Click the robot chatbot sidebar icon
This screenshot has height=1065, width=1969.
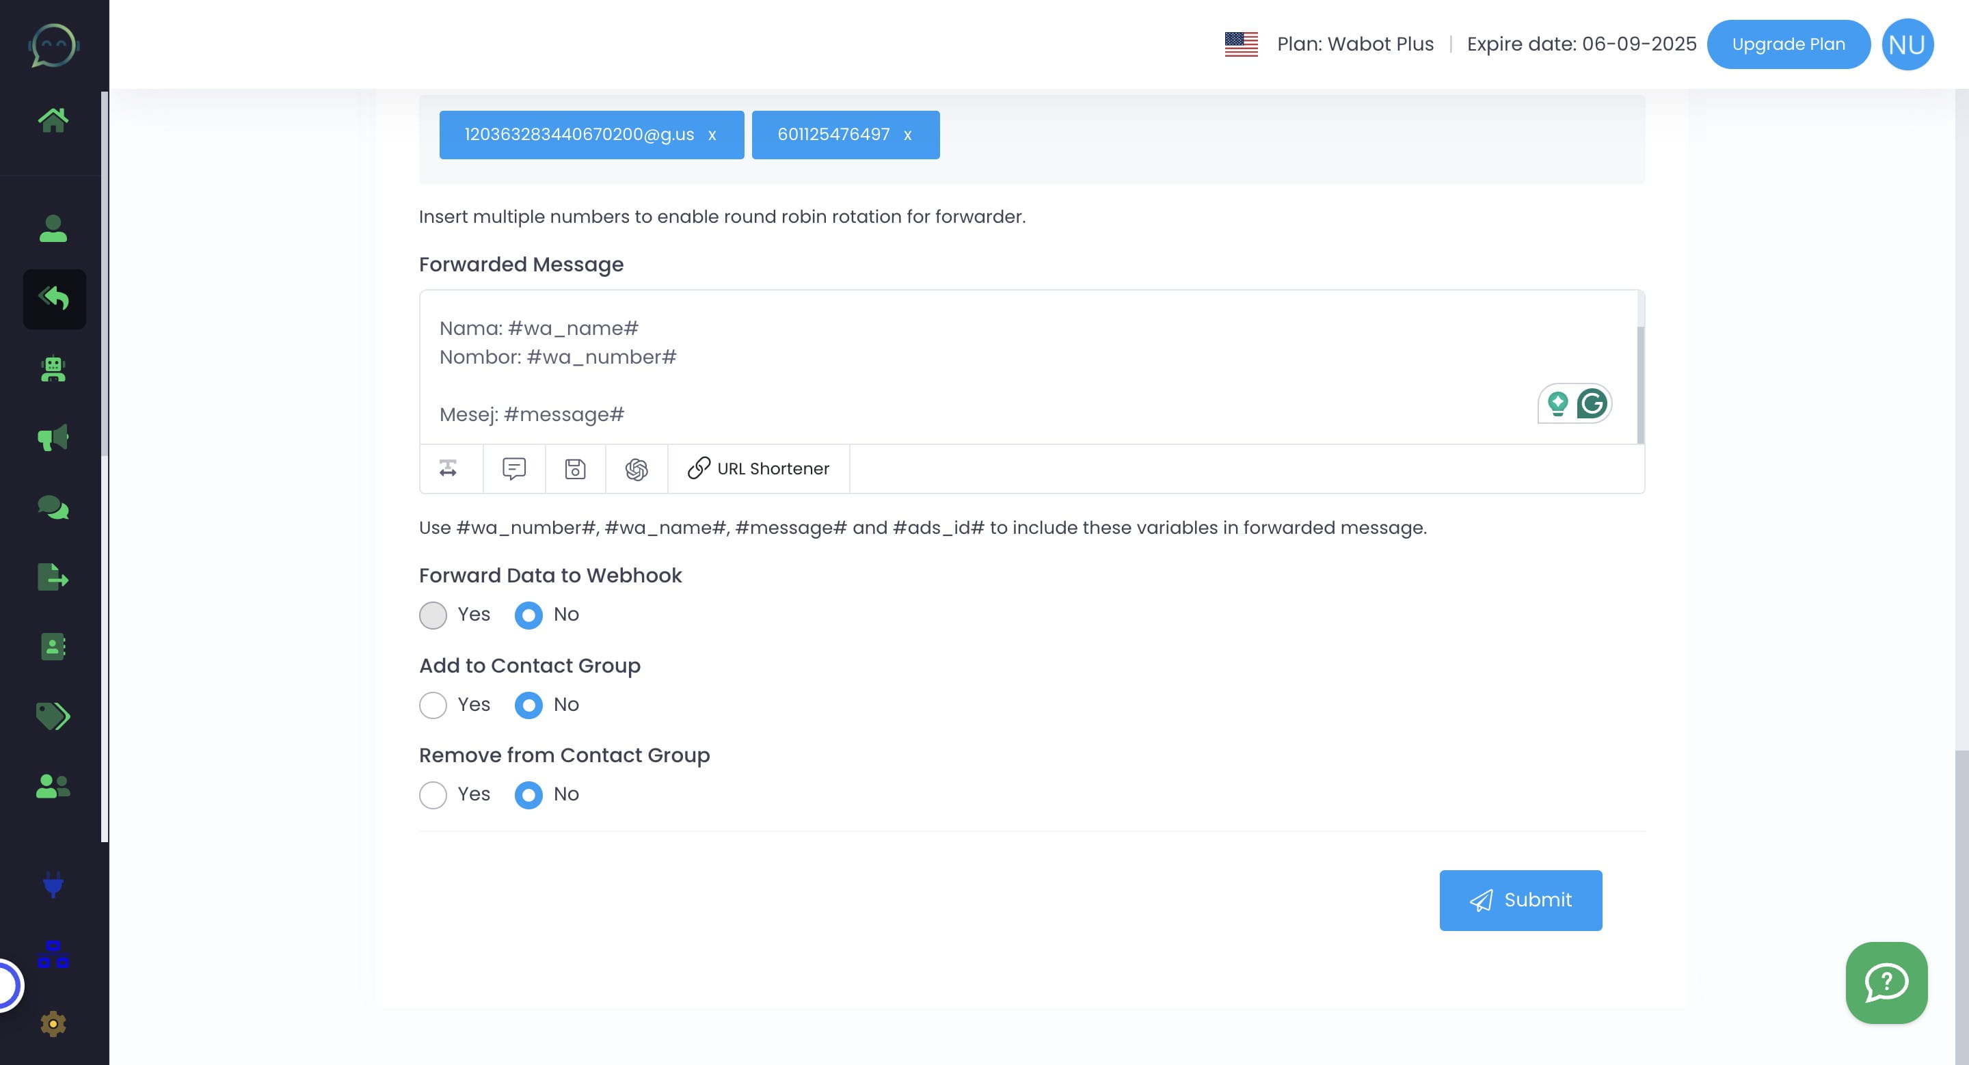[x=53, y=369]
